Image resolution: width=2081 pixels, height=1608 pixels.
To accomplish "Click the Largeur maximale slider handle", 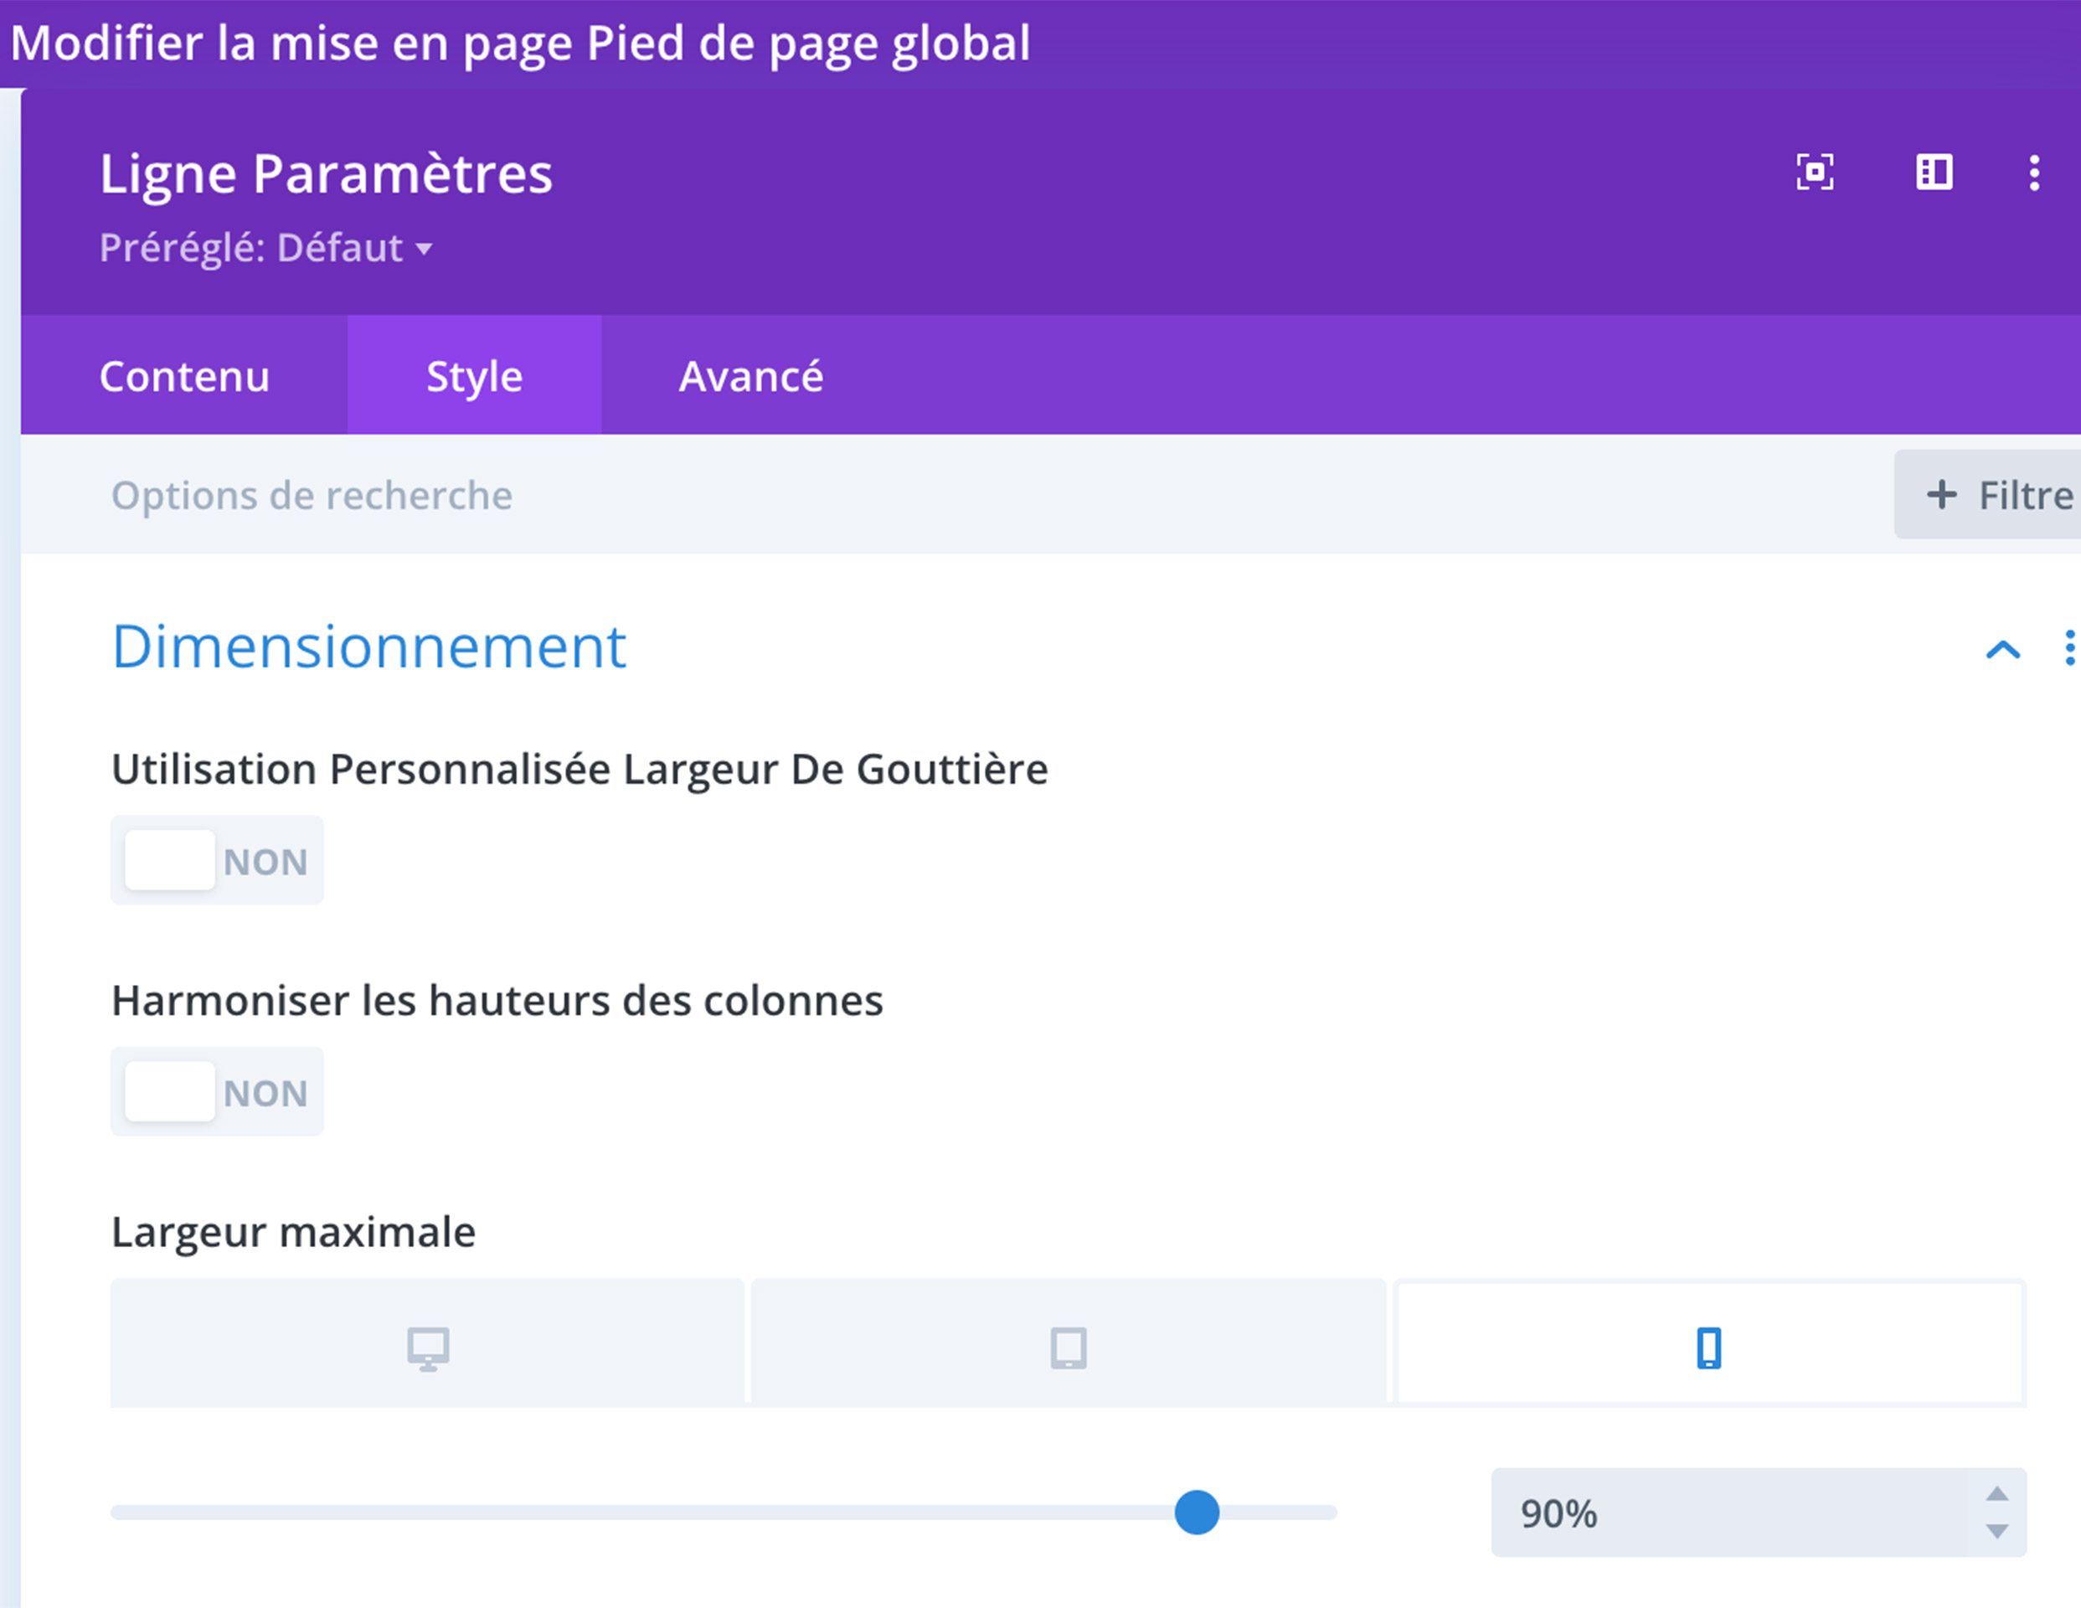I will pos(1197,1513).
